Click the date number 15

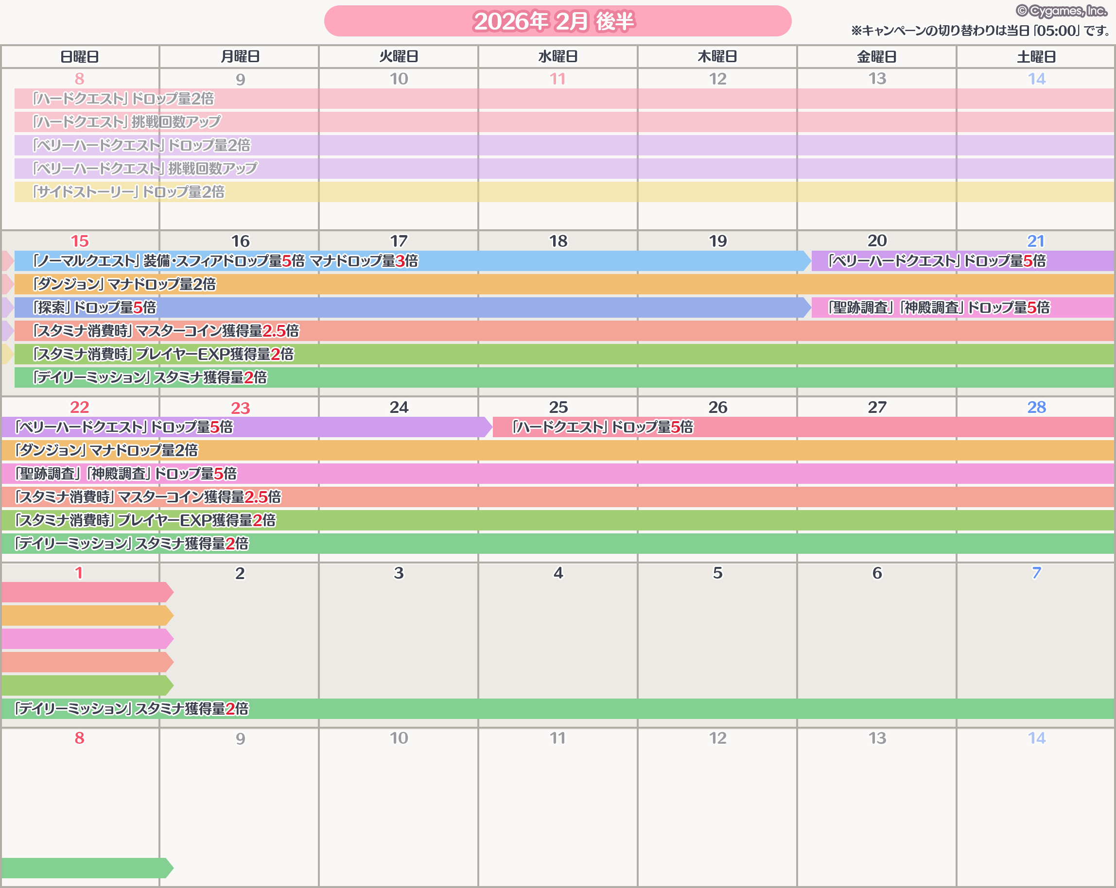[79, 241]
